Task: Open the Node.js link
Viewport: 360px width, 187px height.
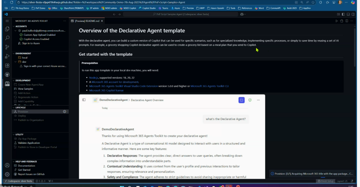Action: [x=94, y=78]
